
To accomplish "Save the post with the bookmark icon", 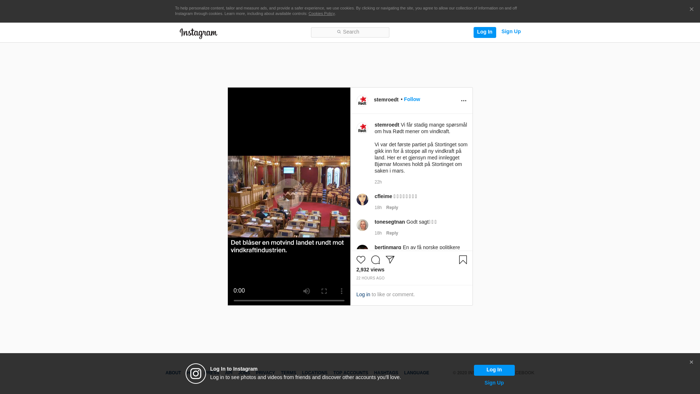I will (463, 260).
